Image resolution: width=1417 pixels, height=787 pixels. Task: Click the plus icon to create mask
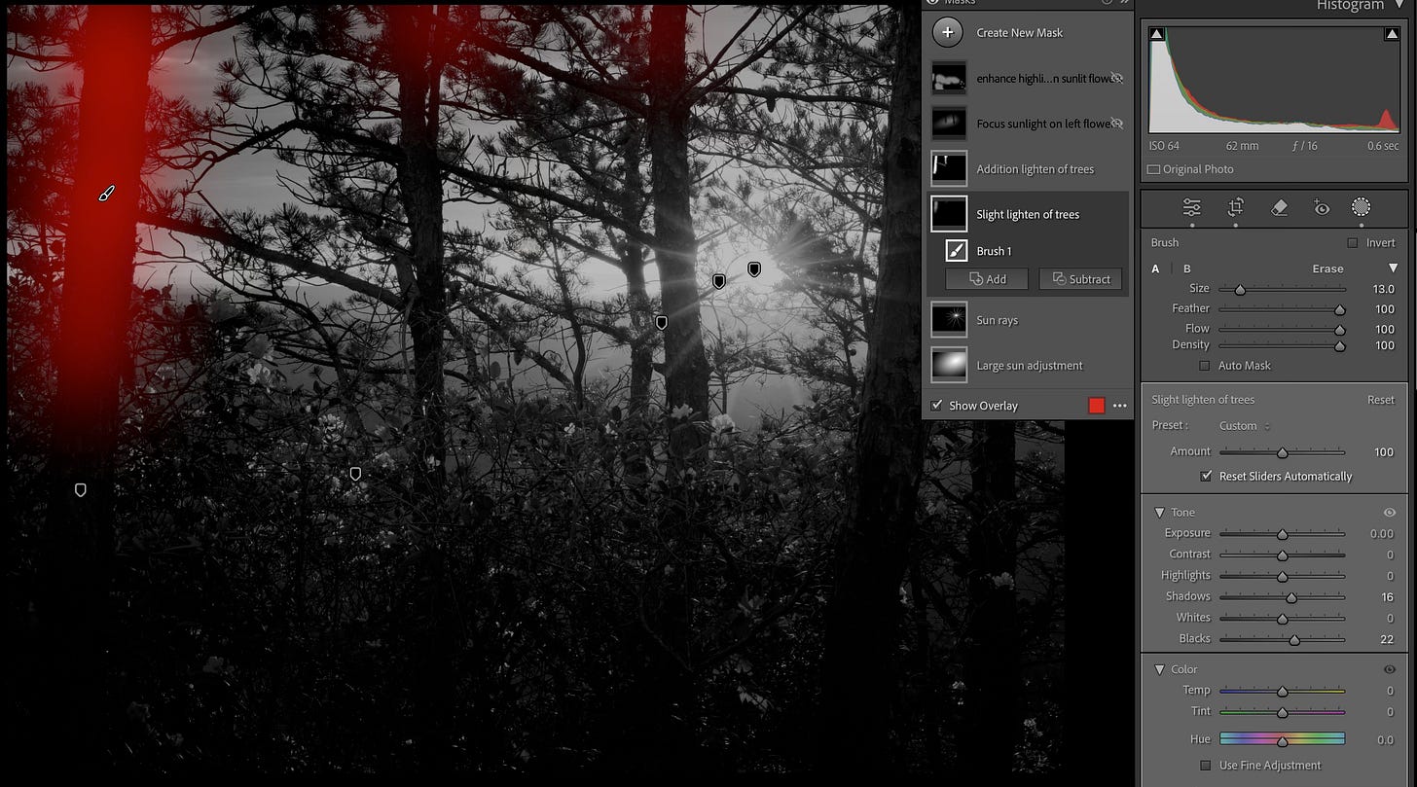tap(948, 32)
